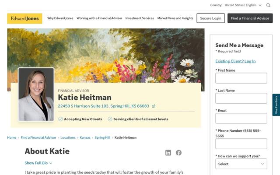The image size is (280, 175).
Task: Click Katie Heitman's profile photo
Action: [x=36, y=94]
